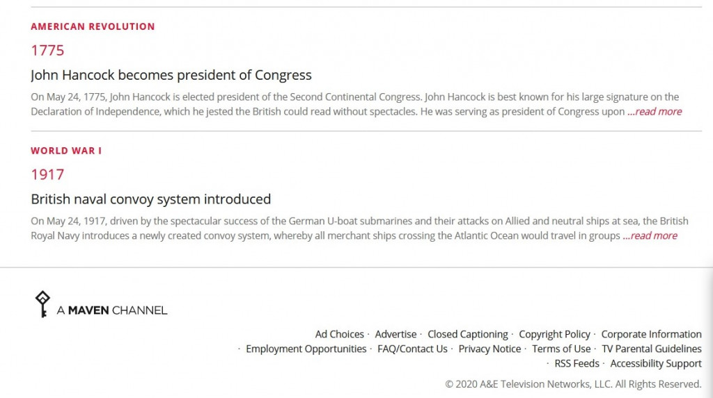Select the 1917 year heading

48,175
